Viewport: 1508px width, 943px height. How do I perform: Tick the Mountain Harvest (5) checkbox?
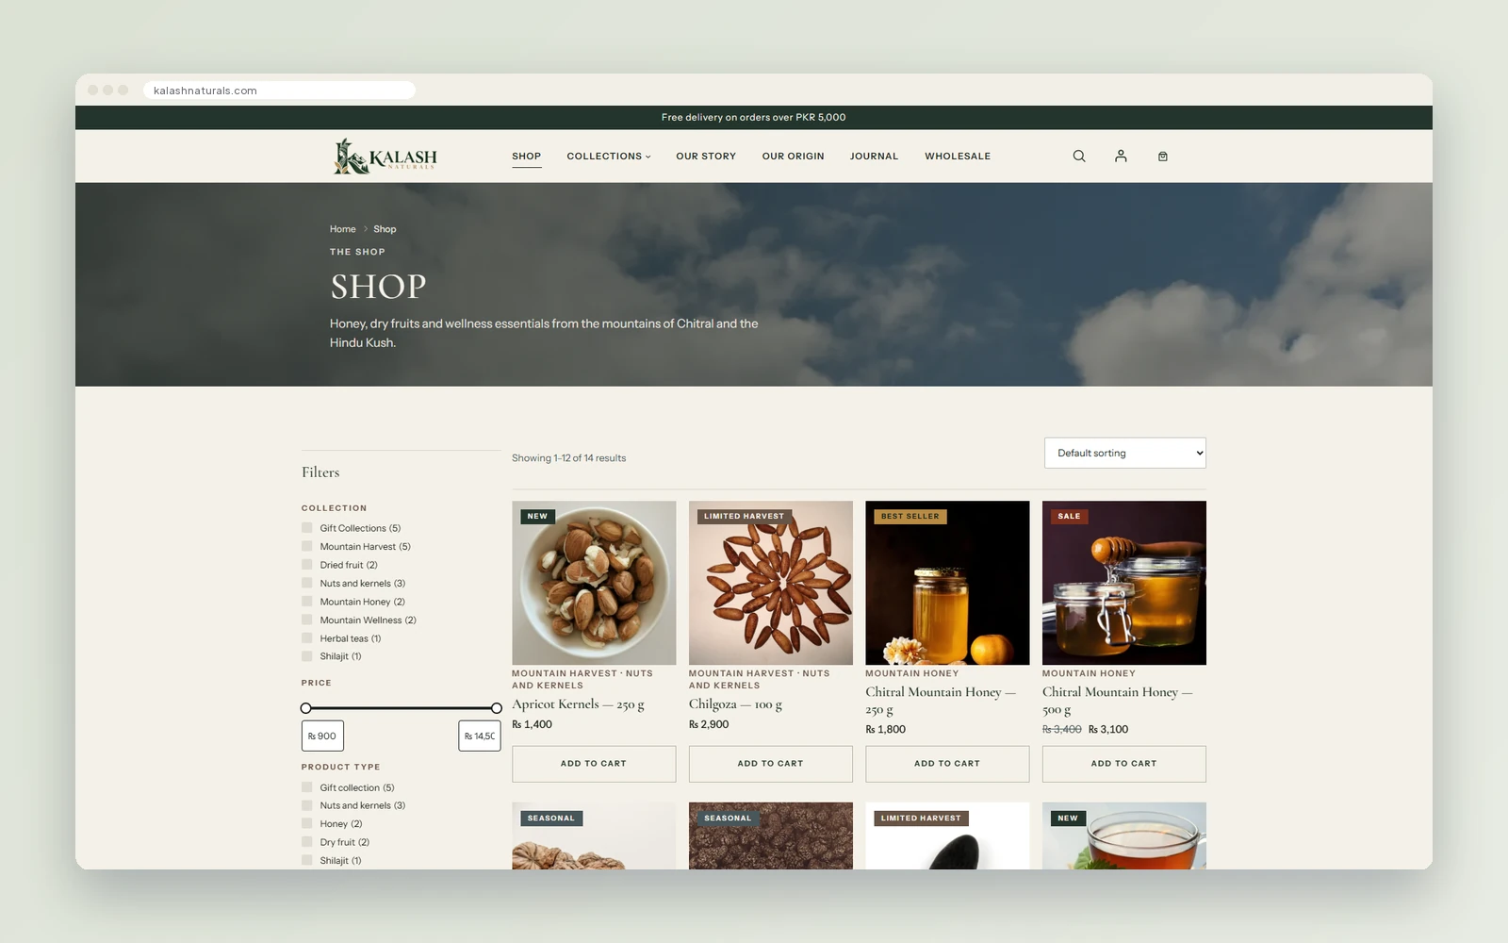[307, 546]
